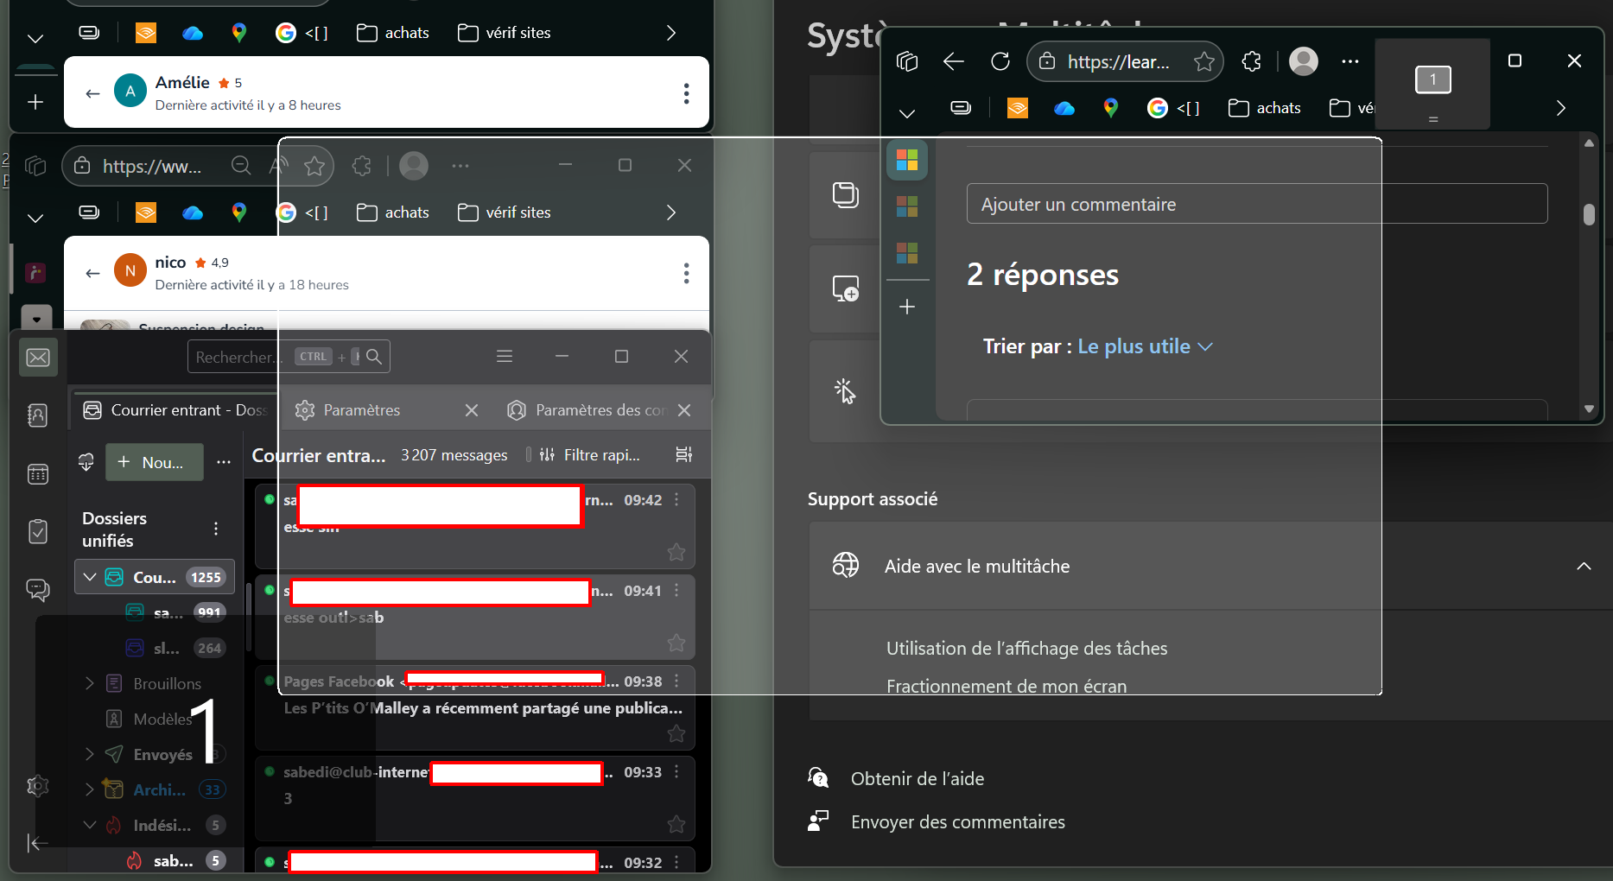Open the Filtre rapide filter
The width and height of the screenshot is (1613, 881).
tap(589, 455)
